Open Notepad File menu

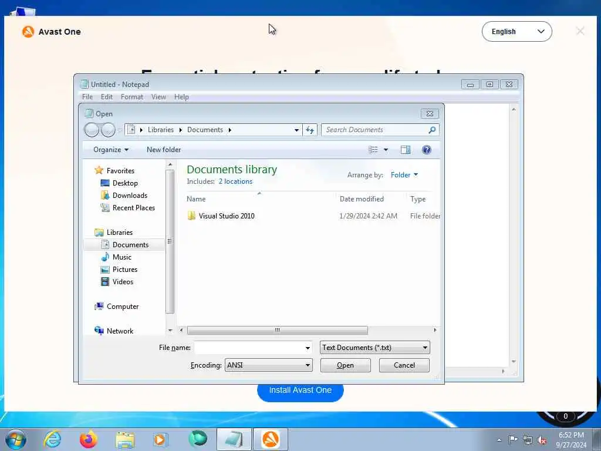(x=87, y=97)
